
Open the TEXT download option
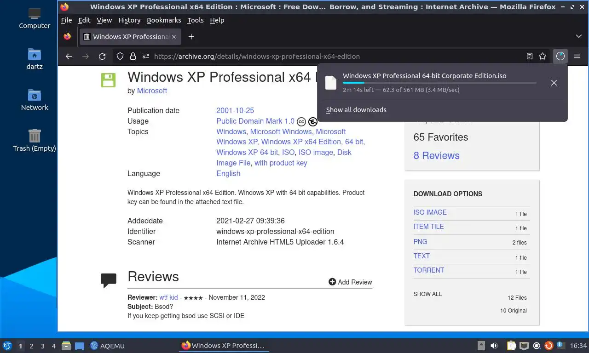tap(422, 256)
